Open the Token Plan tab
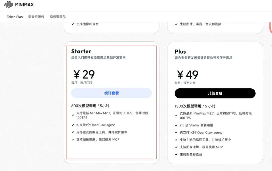Image resolution: width=272 pixels, height=171 pixels. tap(15, 17)
